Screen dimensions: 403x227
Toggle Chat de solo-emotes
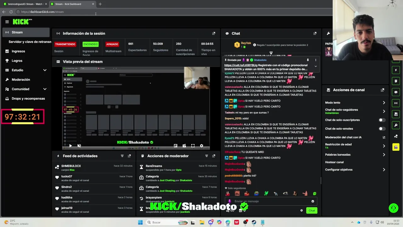(382, 129)
